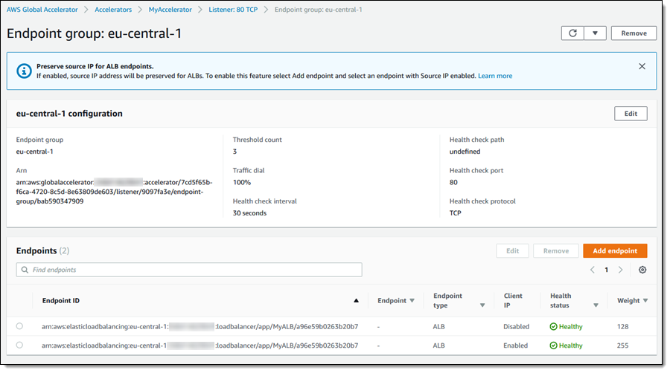Screen dimensions: 670x373
Task: Click the Healthy status icon in first row
Action: [554, 326]
